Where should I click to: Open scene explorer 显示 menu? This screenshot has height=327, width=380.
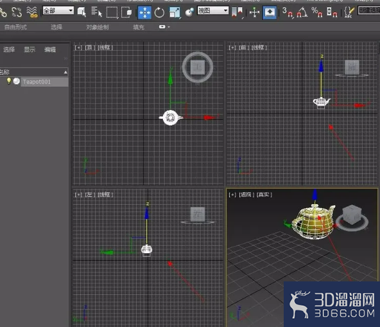pyautogui.click(x=30, y=49)
